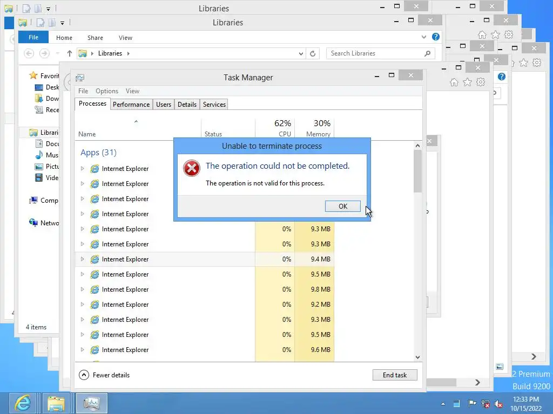Open the Task Manager File menu
The width and height of the screenshot is (553, 414).
click(x=83, y=91)
